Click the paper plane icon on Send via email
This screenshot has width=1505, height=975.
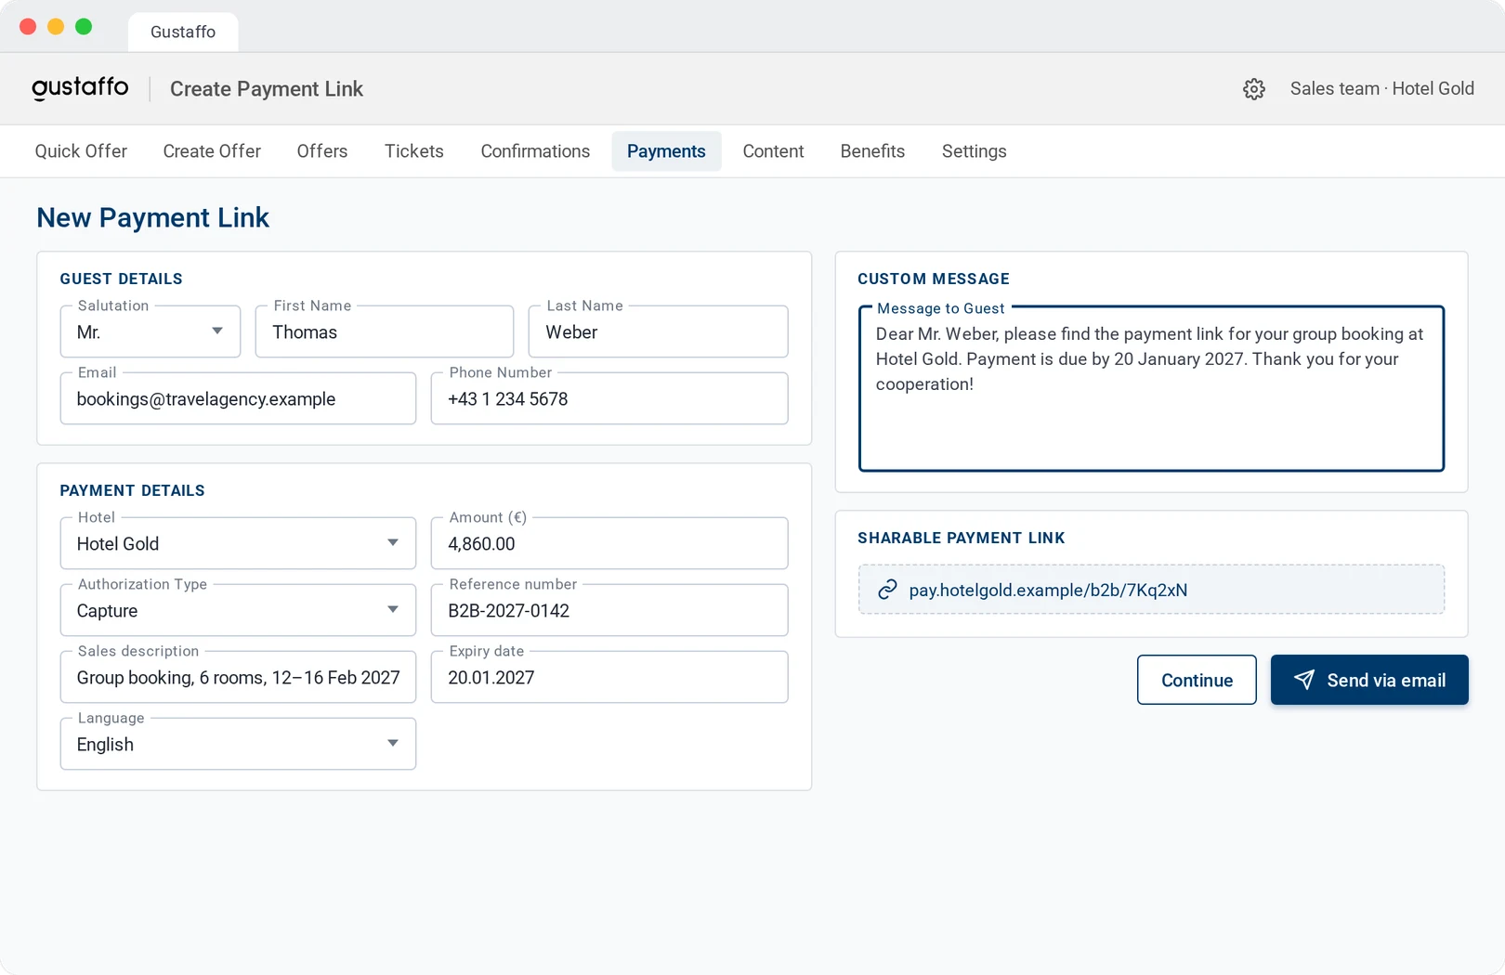(1304, 680)
